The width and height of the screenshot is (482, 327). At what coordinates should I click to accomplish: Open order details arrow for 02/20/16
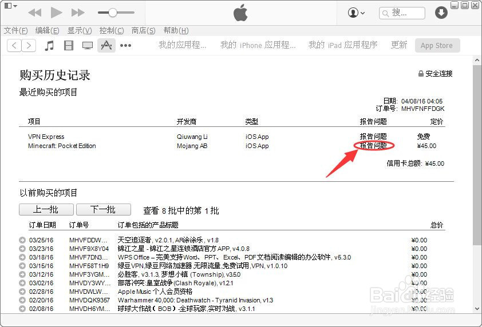(x=22, y=300)
